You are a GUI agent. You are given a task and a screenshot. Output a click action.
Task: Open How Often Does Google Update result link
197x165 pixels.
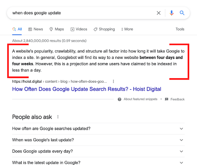tap(87, 89)
